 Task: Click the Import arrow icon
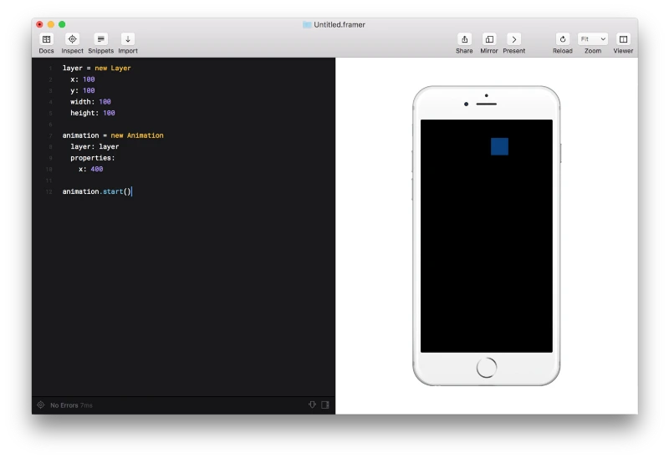coord(128,39)
